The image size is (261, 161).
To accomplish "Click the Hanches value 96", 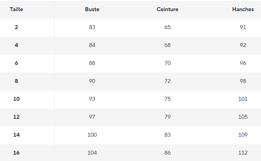I will pos(243,63).
